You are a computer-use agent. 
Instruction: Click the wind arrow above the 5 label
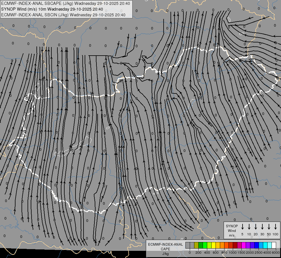(242, 227)
